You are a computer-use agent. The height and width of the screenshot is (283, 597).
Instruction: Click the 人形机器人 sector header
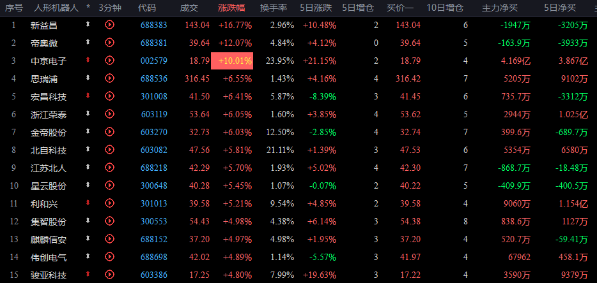coord(56,8)
